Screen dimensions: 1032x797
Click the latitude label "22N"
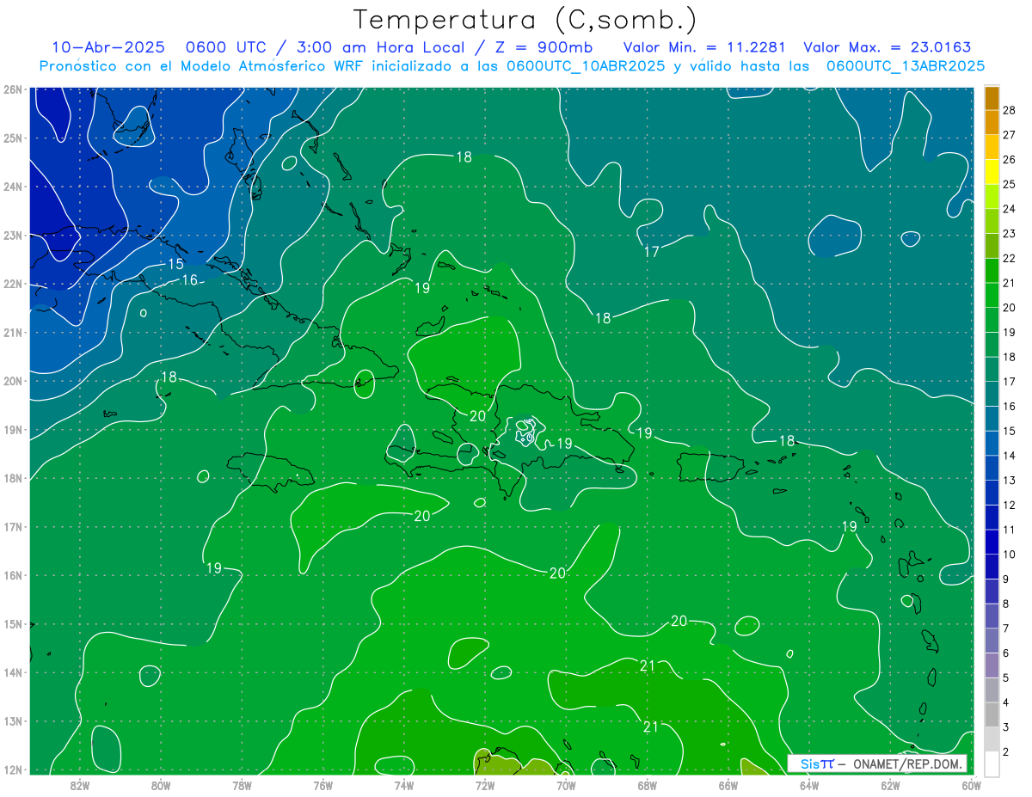[12, 284]
